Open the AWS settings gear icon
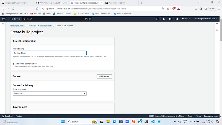Image resolution: width=222 pixels, height=125 pixels. pos(177,19)
